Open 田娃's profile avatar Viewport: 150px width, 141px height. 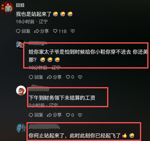[x=7, y=8]
